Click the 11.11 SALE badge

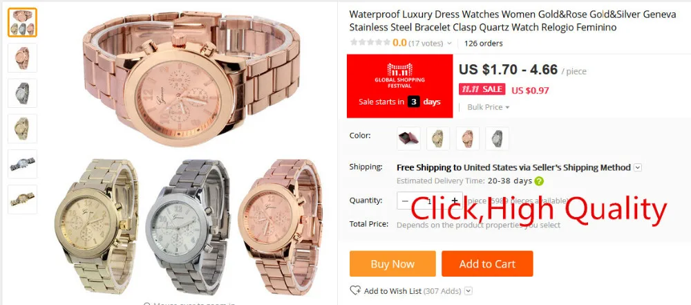pyautogui.click(x=482, y=89)
